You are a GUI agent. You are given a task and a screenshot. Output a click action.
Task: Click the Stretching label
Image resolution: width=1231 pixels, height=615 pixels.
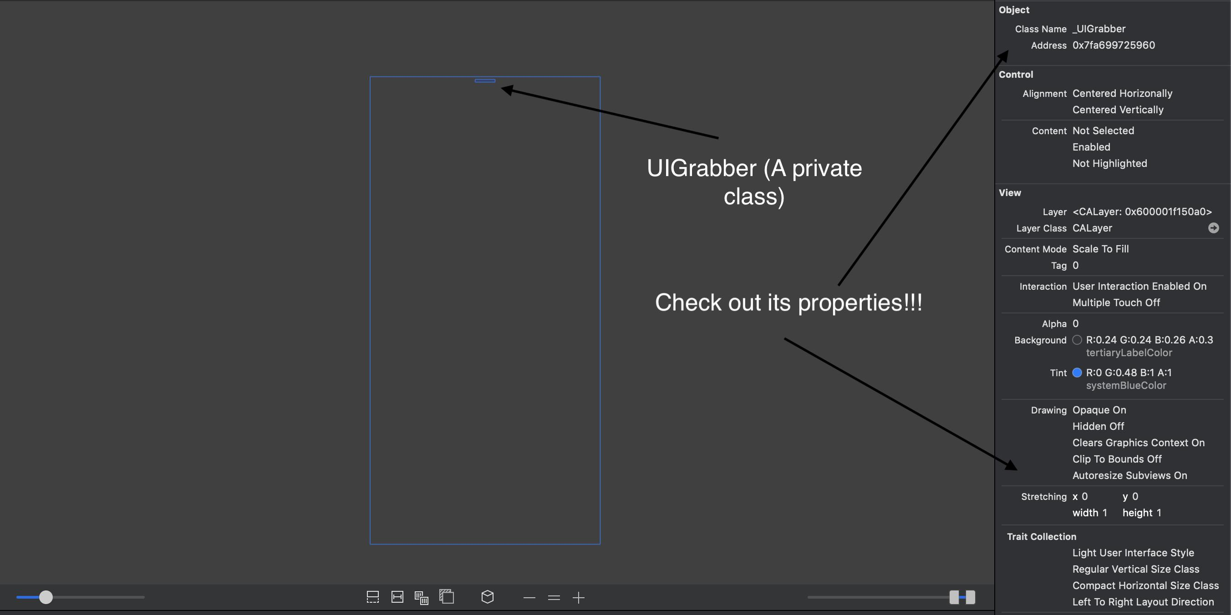(1044, 497)
